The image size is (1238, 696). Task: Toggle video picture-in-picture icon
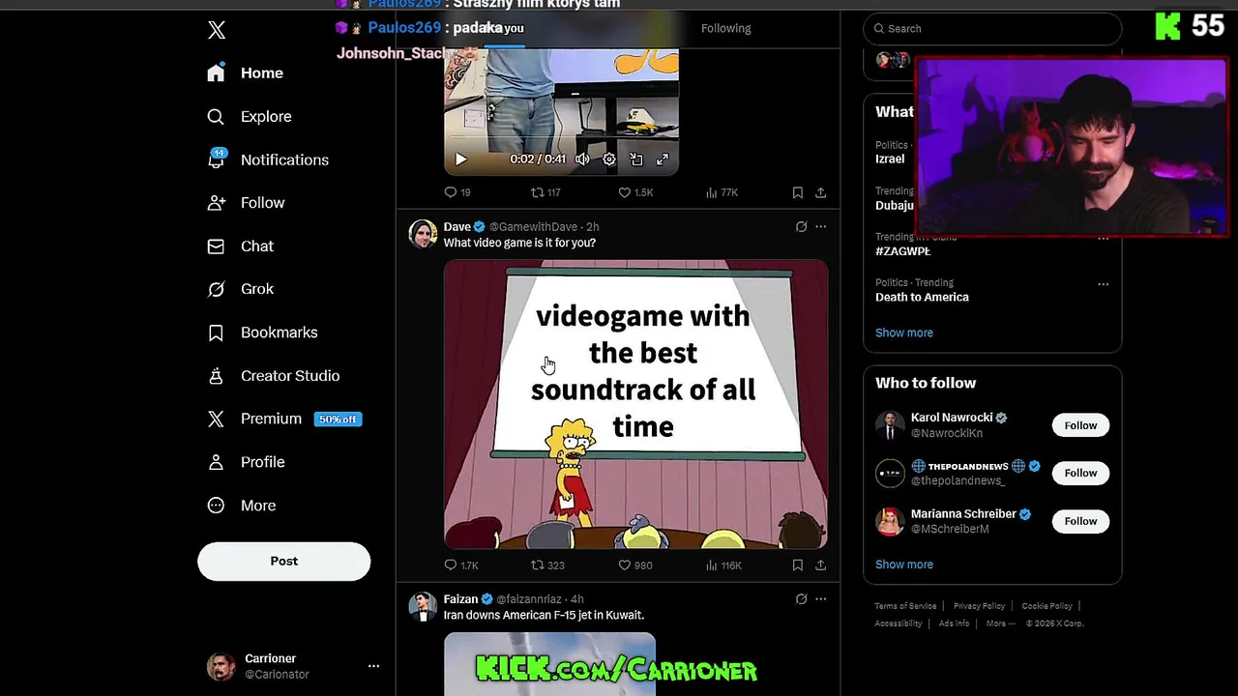(636, 159)
